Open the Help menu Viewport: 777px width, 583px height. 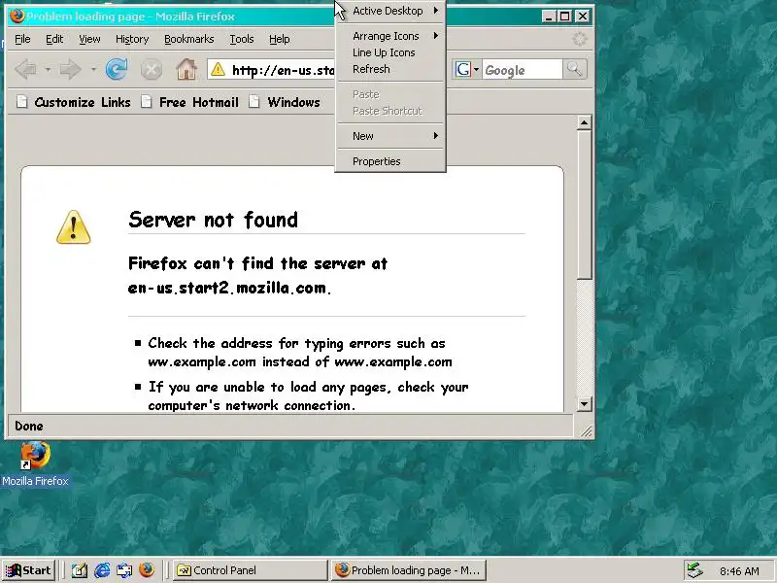point(279,39)
